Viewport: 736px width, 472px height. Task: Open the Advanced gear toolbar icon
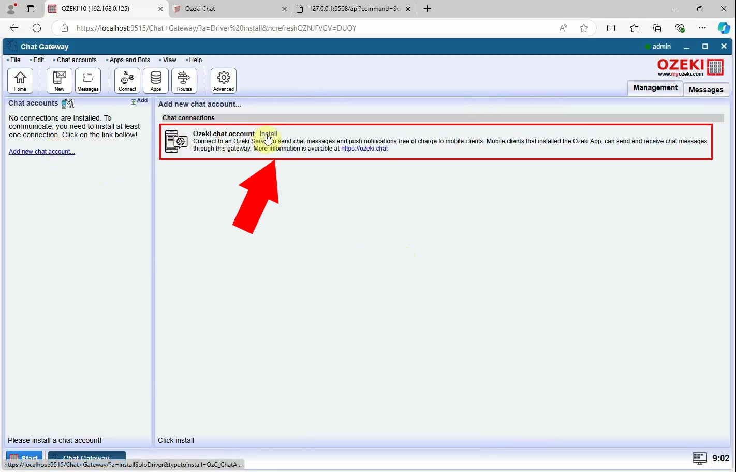pos(224,81)
